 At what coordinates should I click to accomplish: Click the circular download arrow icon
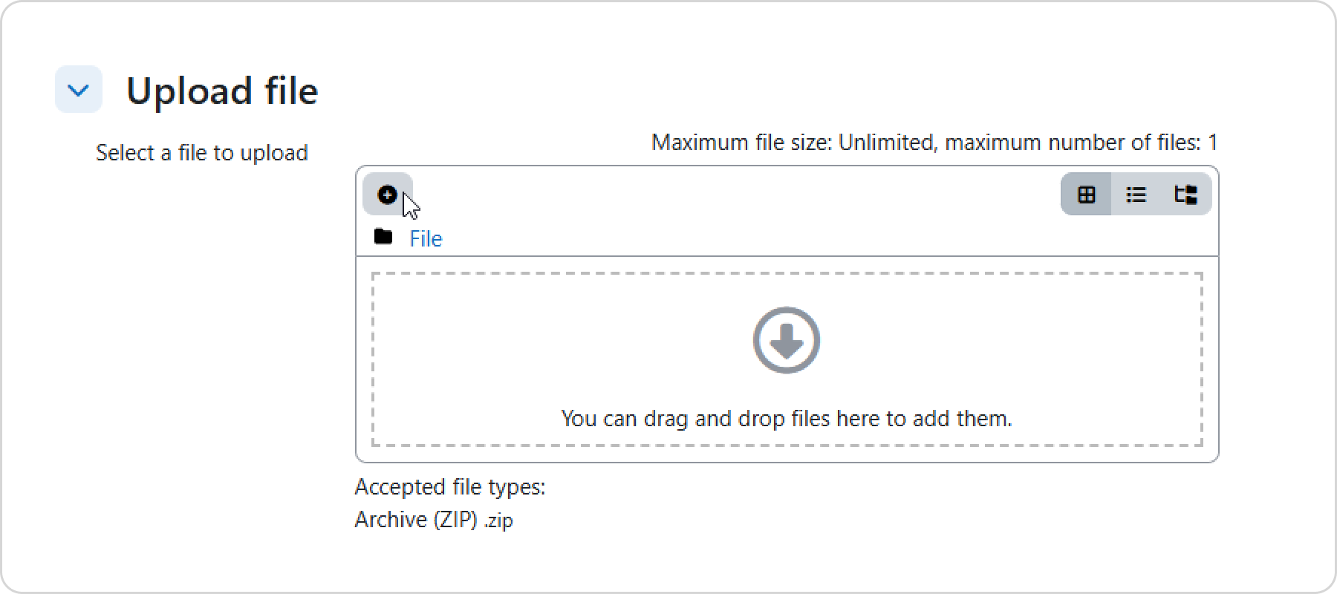pos(786,340)
